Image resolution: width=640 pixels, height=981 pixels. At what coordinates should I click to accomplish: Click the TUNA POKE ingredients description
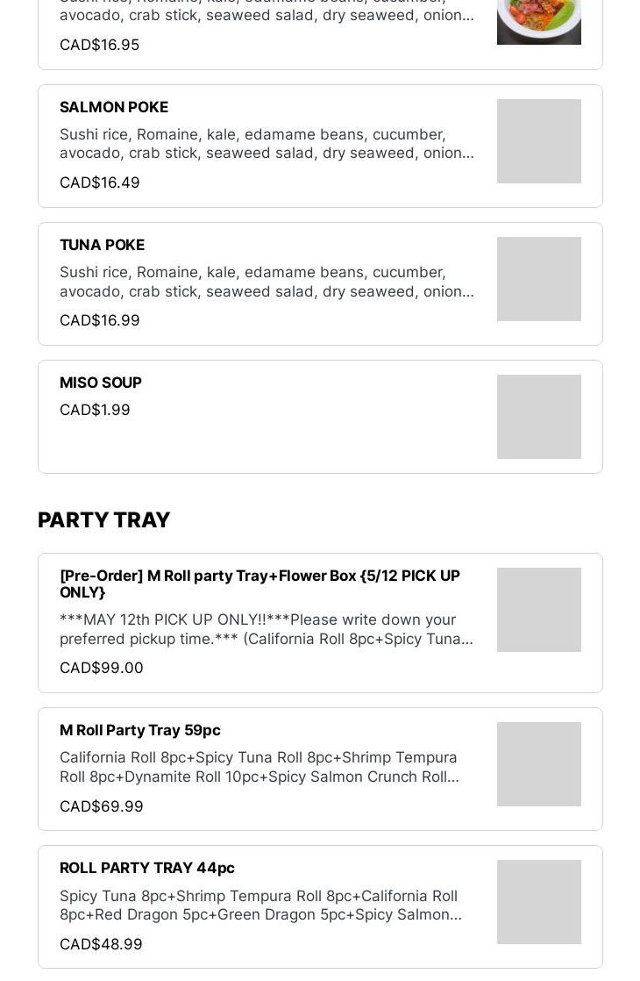267,282
